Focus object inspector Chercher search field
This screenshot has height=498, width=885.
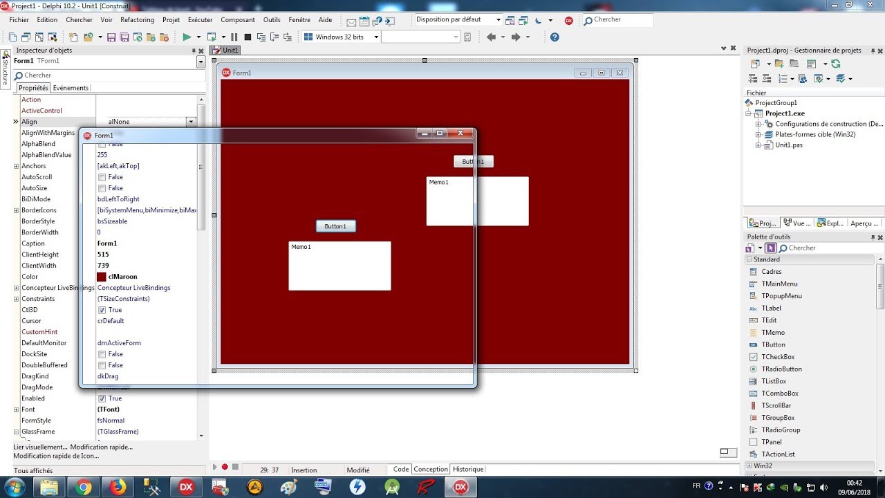pyautogui.click(x=109, y=75)
